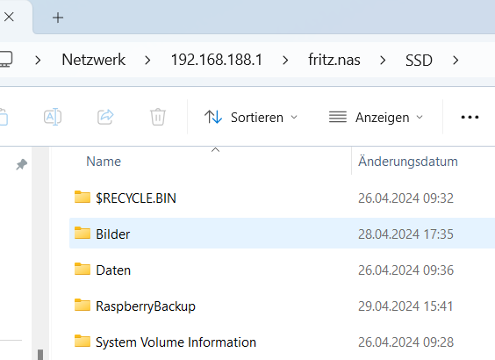
Task: Click the date 29.04.2024 15:41
Action: click(405, 306)
